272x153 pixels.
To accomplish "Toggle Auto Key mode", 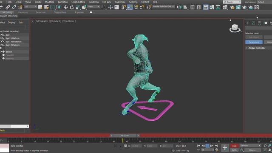I will point(234,146).
